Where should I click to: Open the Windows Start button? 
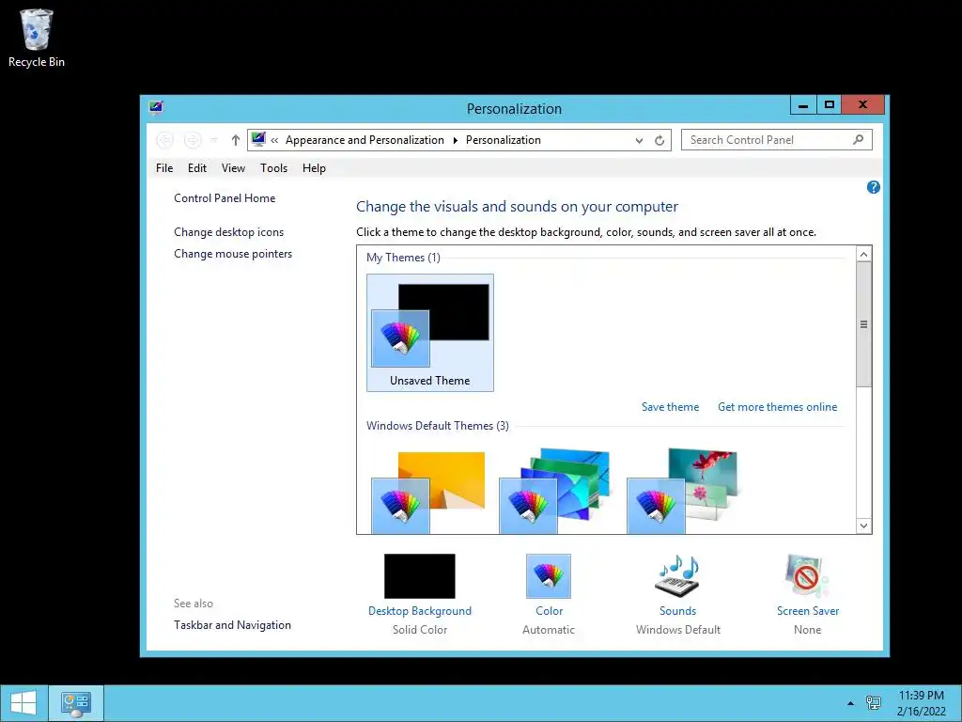coord(23,703)
